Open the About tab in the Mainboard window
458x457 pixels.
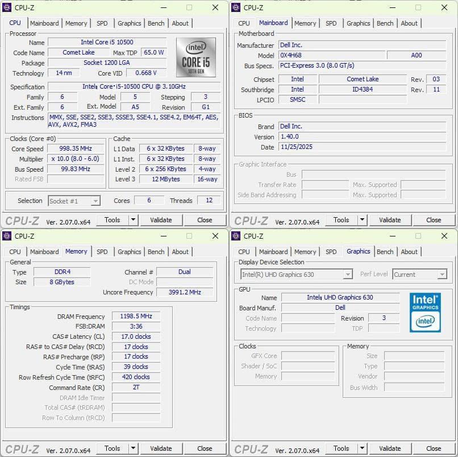[409, 23]
